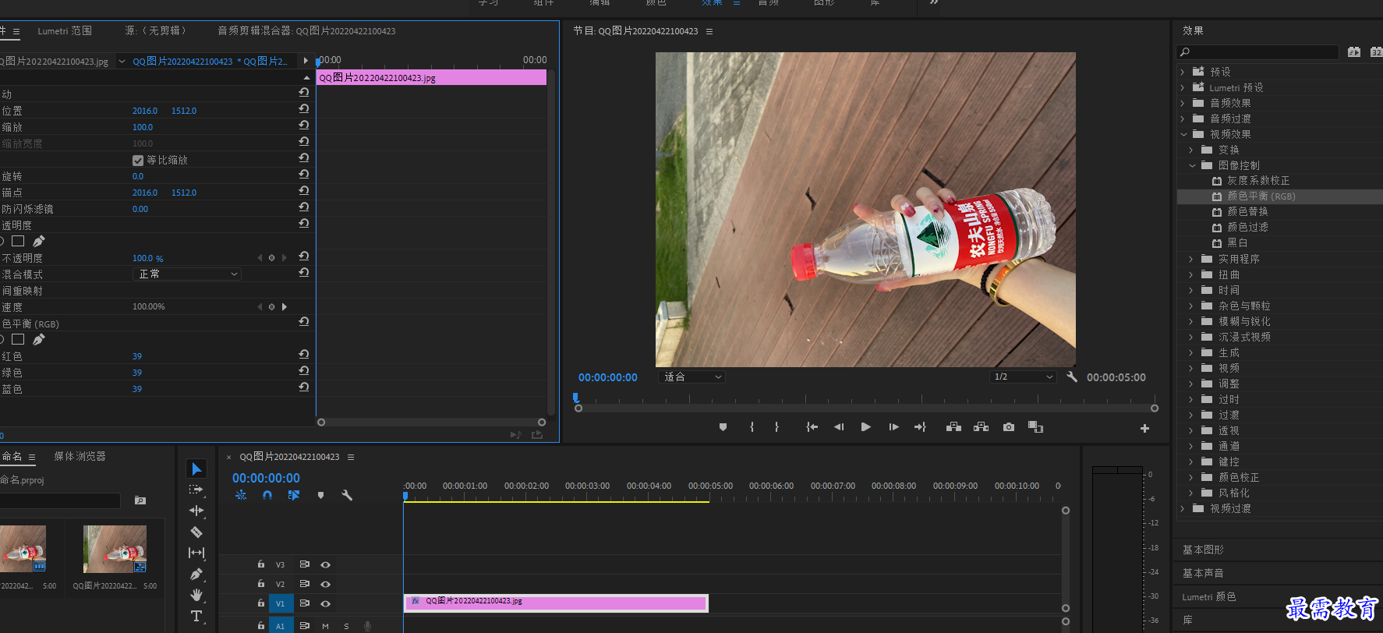This screenshot has height=633, width=1383.
Task: Collapse the 图像控制 folder
Action: click(1192, 165)
